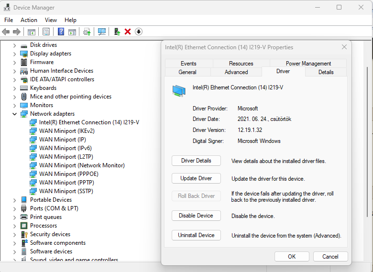Switch to the Advanced tab
373x272 pixels.
tap(236, 72)
